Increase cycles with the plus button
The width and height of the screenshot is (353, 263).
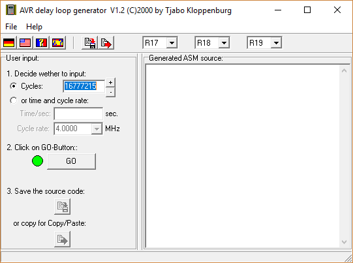click(110, 83)
